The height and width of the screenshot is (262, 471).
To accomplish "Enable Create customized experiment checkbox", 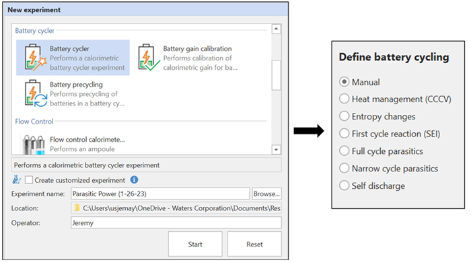I will click(x=29, y=180).
